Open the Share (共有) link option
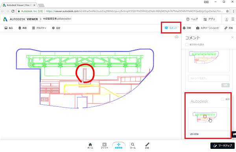The height and width of the screenshot is (152, 236). [x=229, y=28]
